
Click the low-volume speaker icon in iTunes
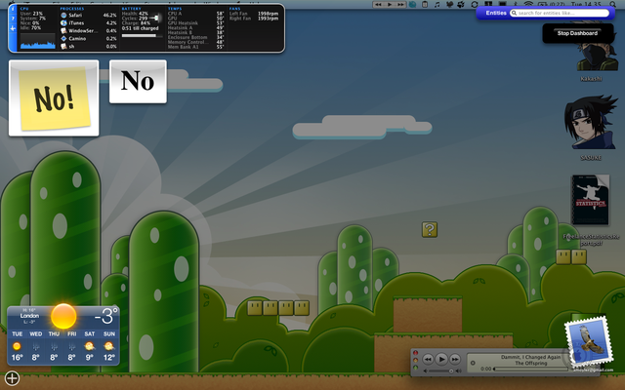click(x=426, y=370)
